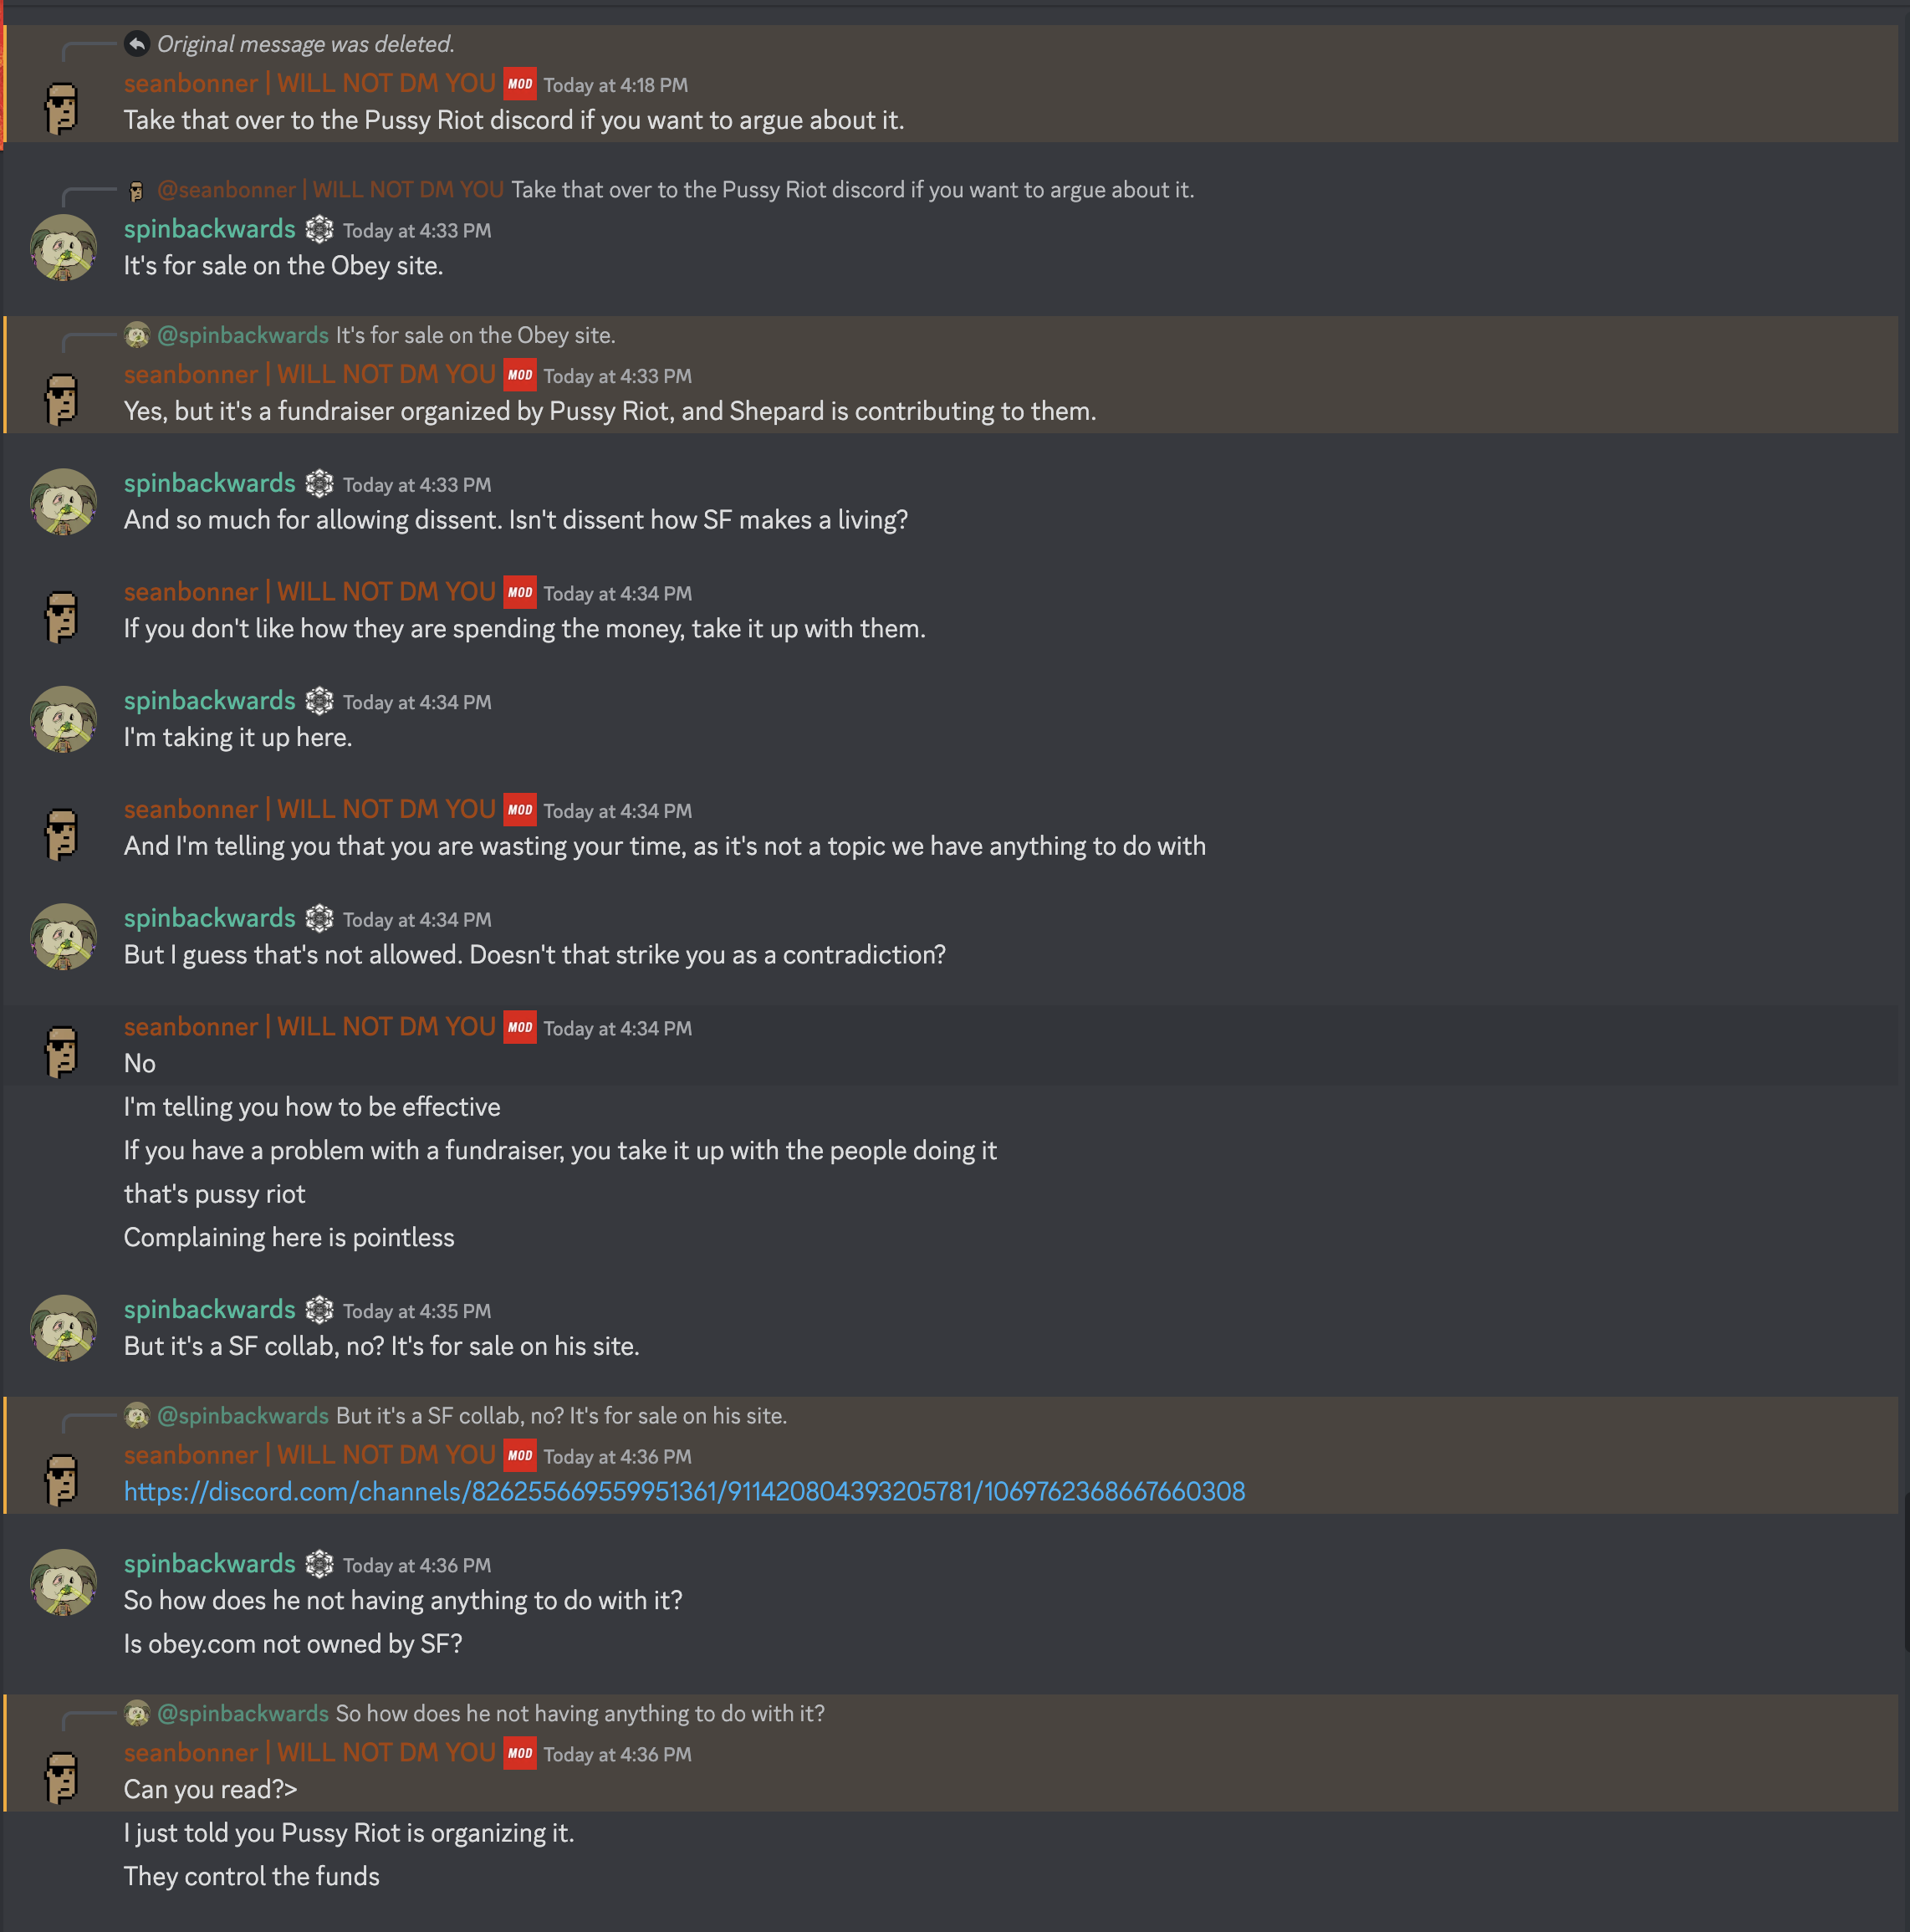Screen dimensions: 1910x1932
Task: Jump to quoted 'So how does he not having' reply
Action: (580, 1713)
